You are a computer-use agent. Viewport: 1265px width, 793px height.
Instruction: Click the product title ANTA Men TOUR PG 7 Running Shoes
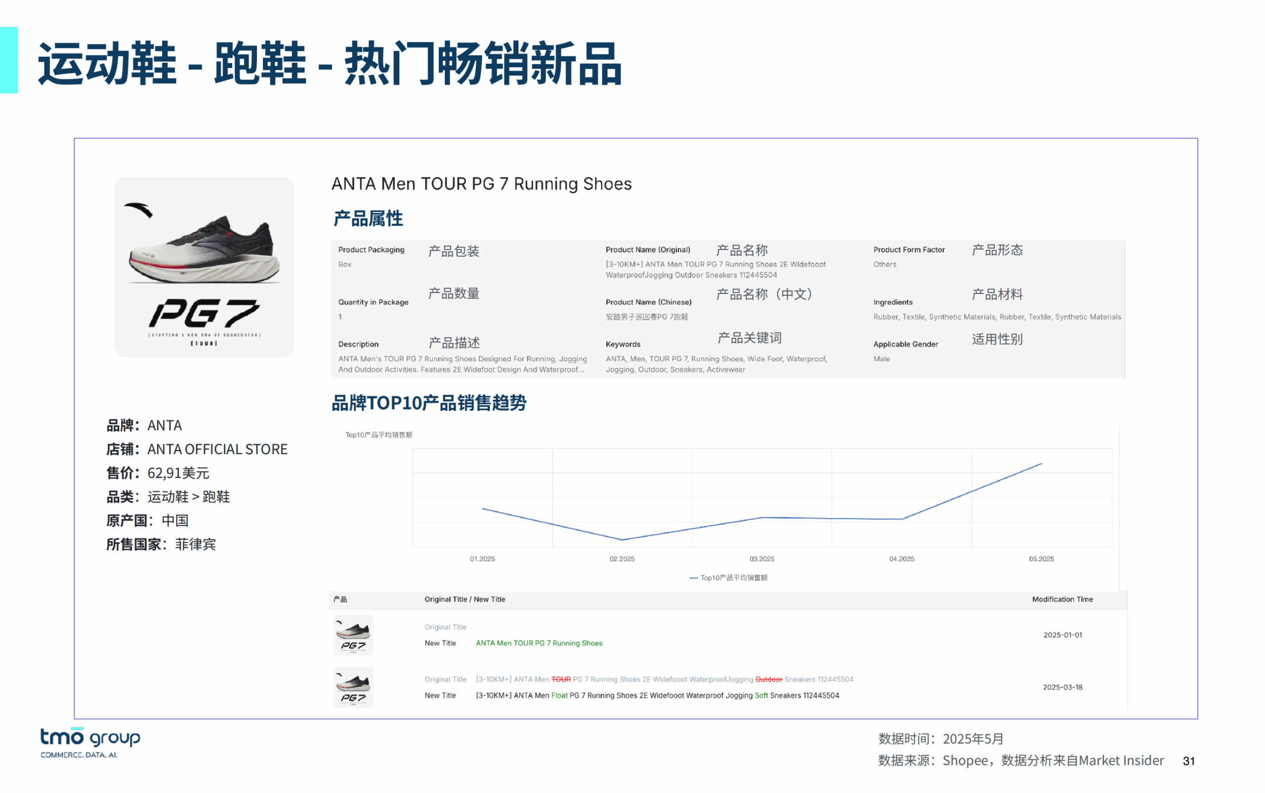click(x=481, y=184)
